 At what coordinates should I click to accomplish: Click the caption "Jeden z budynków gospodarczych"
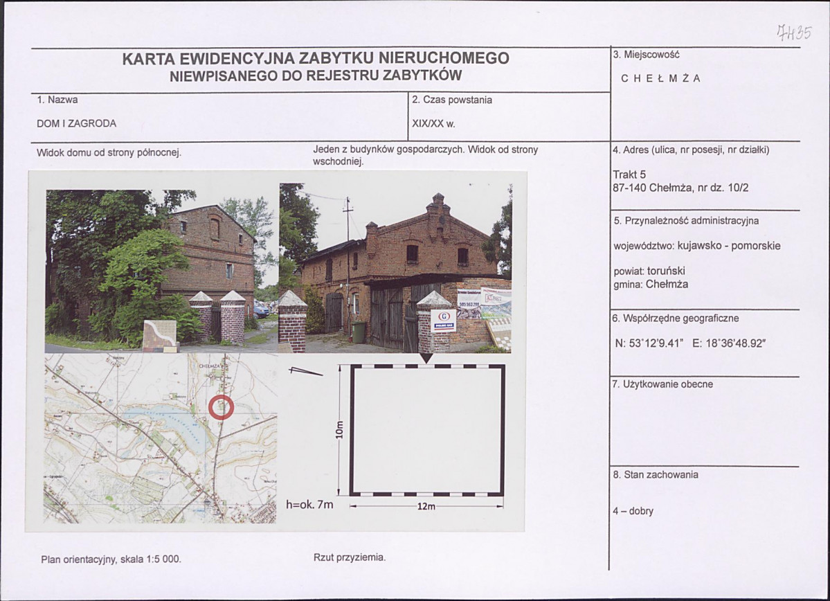[x=388, y=150]
